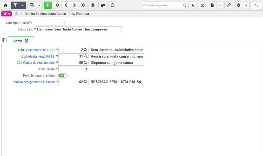Image resolution: width=263 pixels, height=156 pixels.
Task: Go to the home screen icon
Action: (x=5, y=5)
